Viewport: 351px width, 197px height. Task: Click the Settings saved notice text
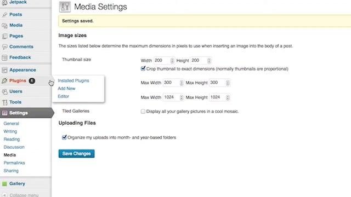click(x=78, y=21)
